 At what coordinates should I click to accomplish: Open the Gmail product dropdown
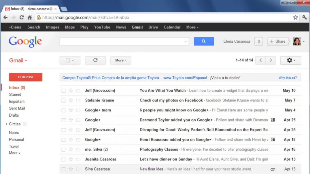click(18, 60)
